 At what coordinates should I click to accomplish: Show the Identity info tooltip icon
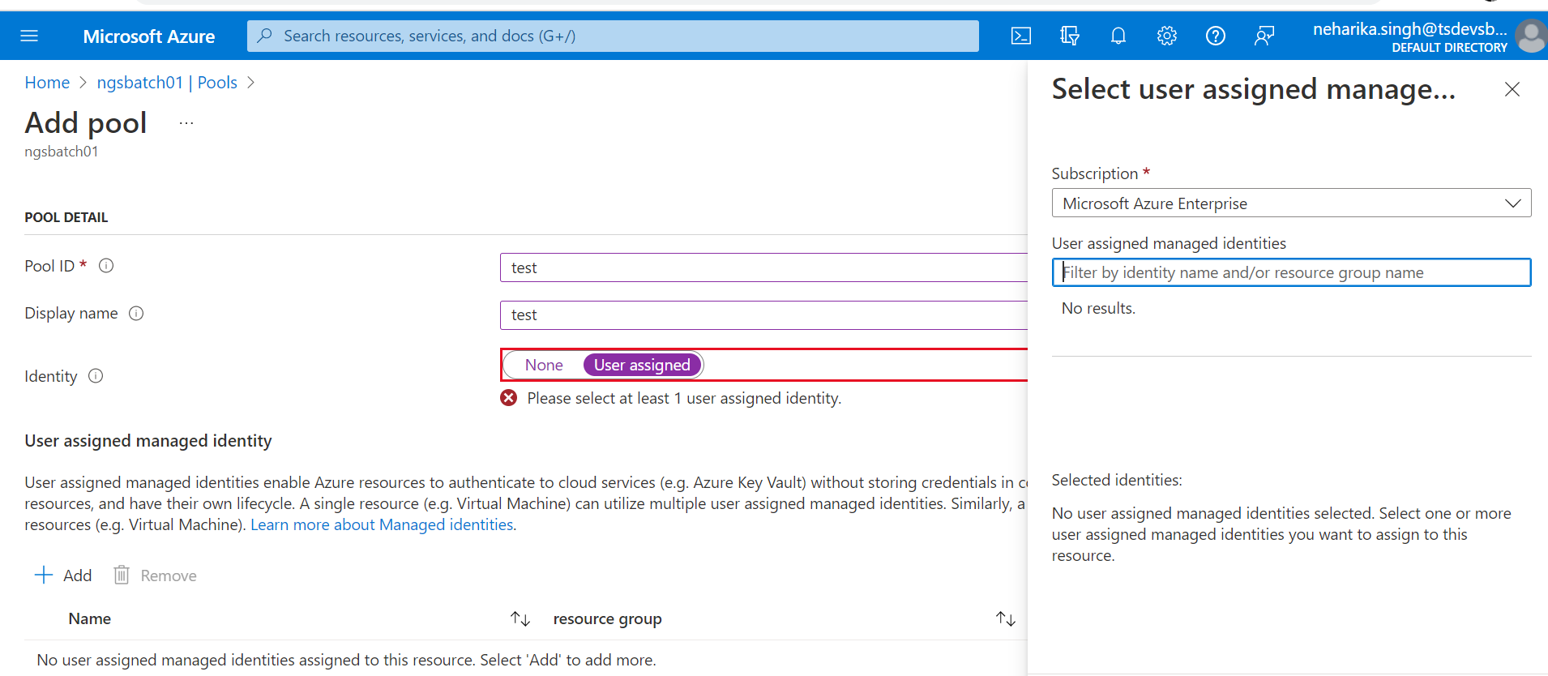click(96, 376)
